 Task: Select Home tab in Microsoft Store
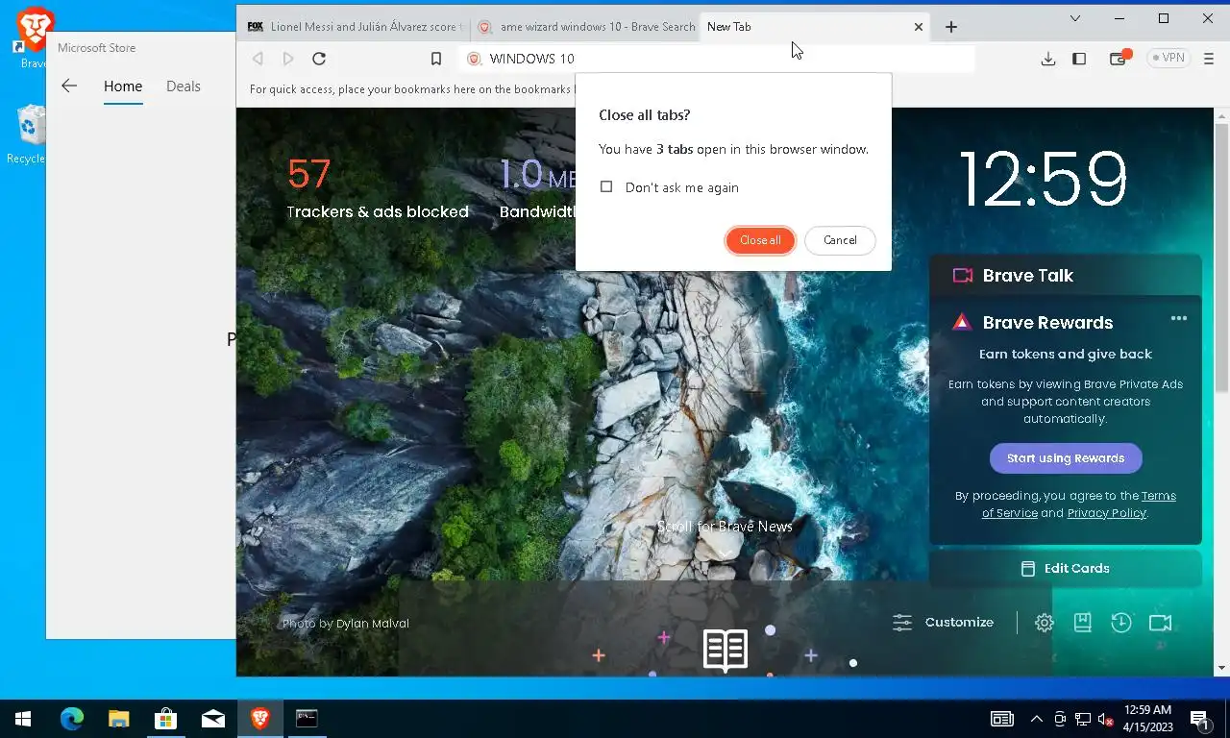[x=123, y=86]
